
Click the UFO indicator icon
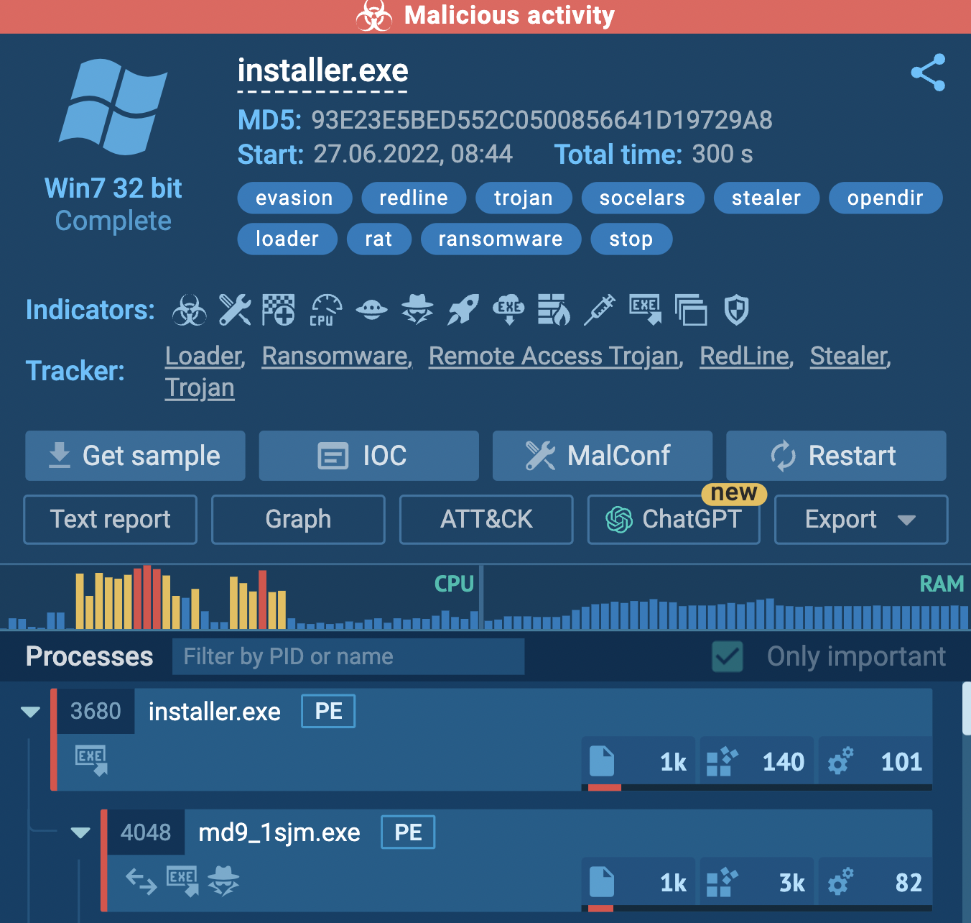(x=371, y=311)
